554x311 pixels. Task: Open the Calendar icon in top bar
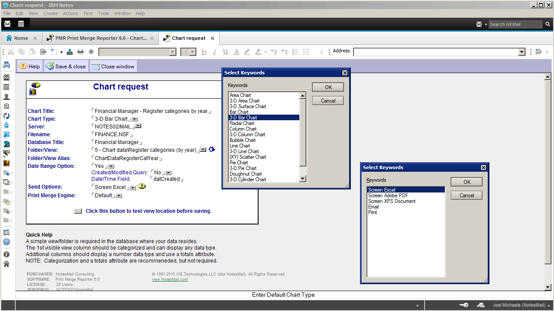point(21,24)
